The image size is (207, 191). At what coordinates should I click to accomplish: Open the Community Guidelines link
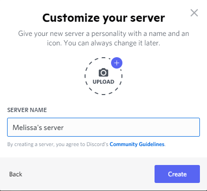click(x=137, y=144)
